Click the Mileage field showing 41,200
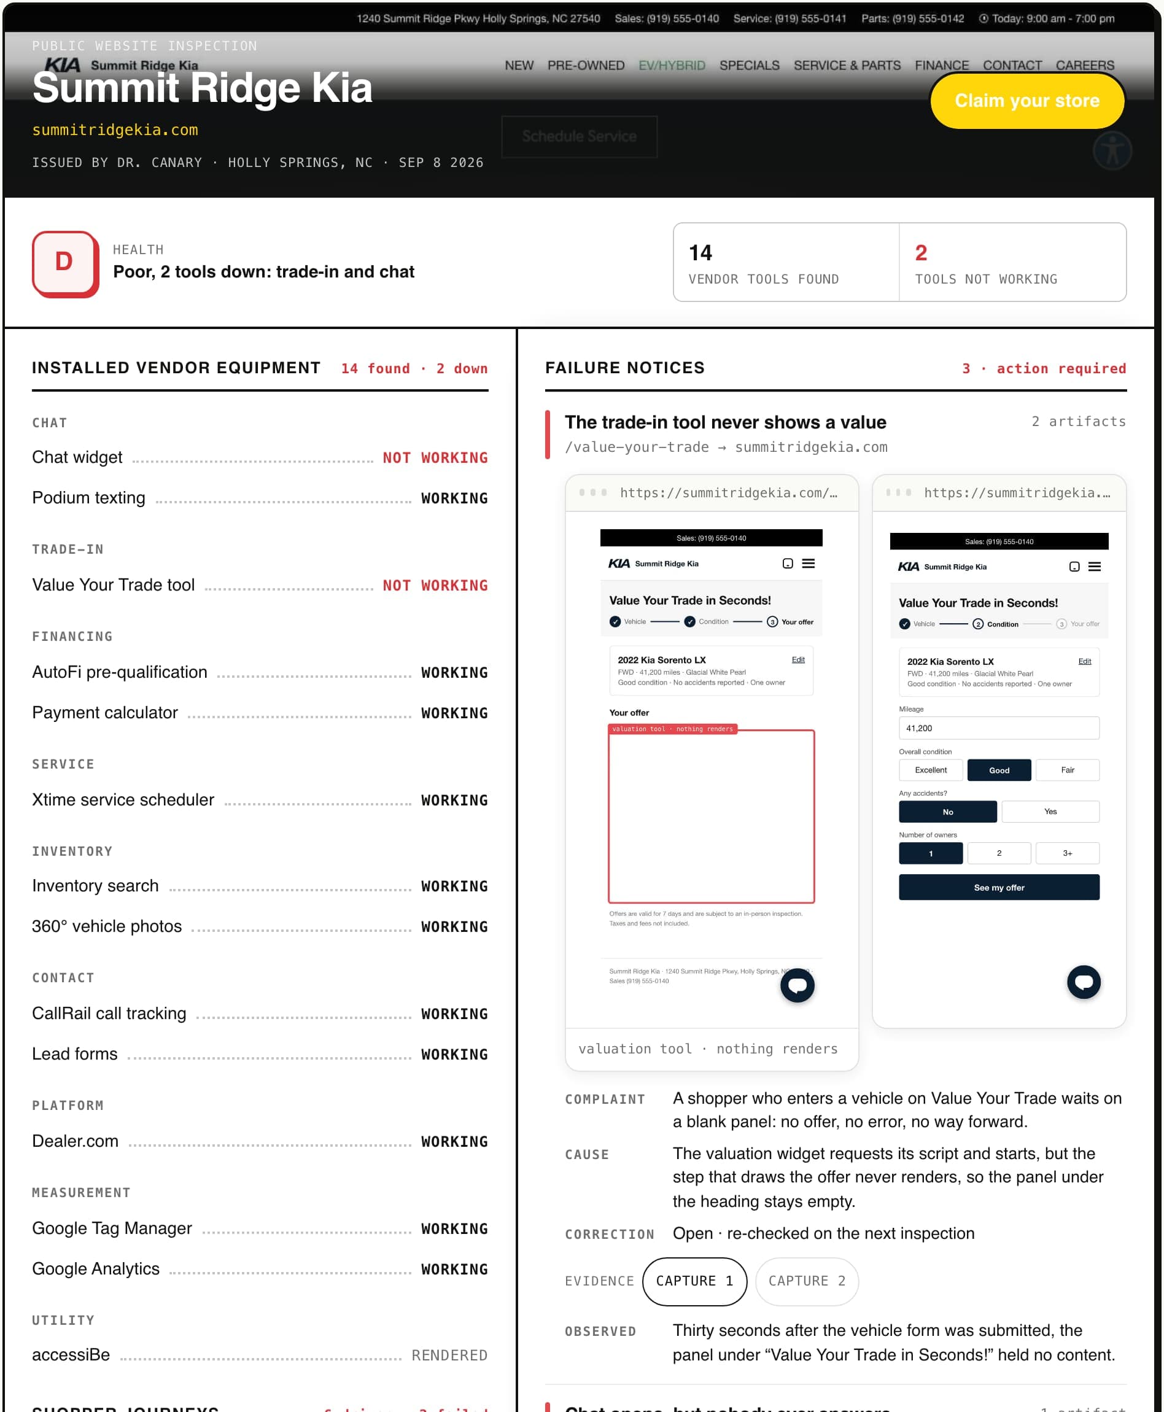The image size is (1164, 1412). click(x=998, y=728)
